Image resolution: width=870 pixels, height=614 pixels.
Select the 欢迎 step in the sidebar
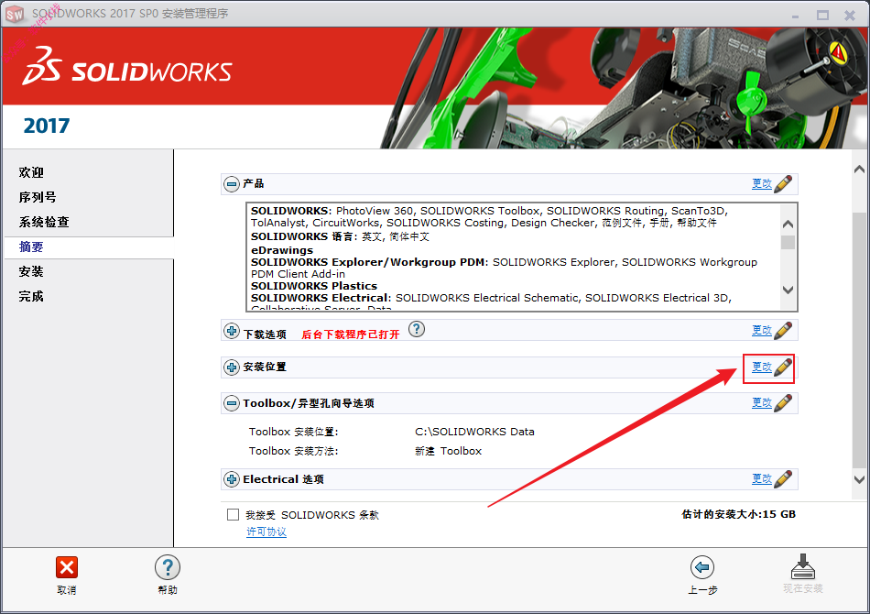pos(31,172)
